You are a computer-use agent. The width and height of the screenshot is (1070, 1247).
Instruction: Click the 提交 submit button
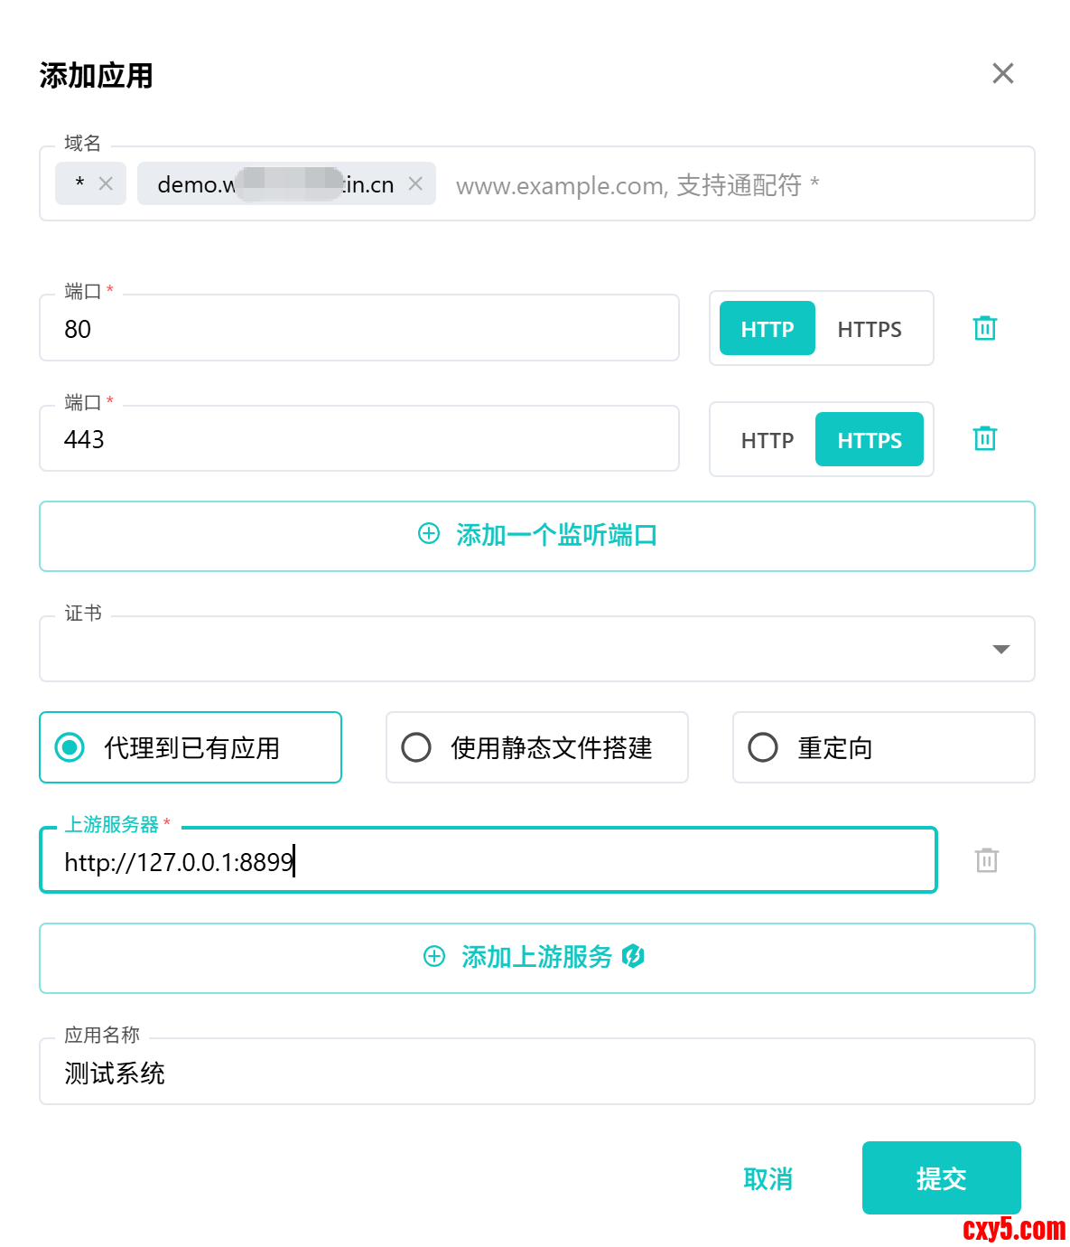tap(941, 1177)
